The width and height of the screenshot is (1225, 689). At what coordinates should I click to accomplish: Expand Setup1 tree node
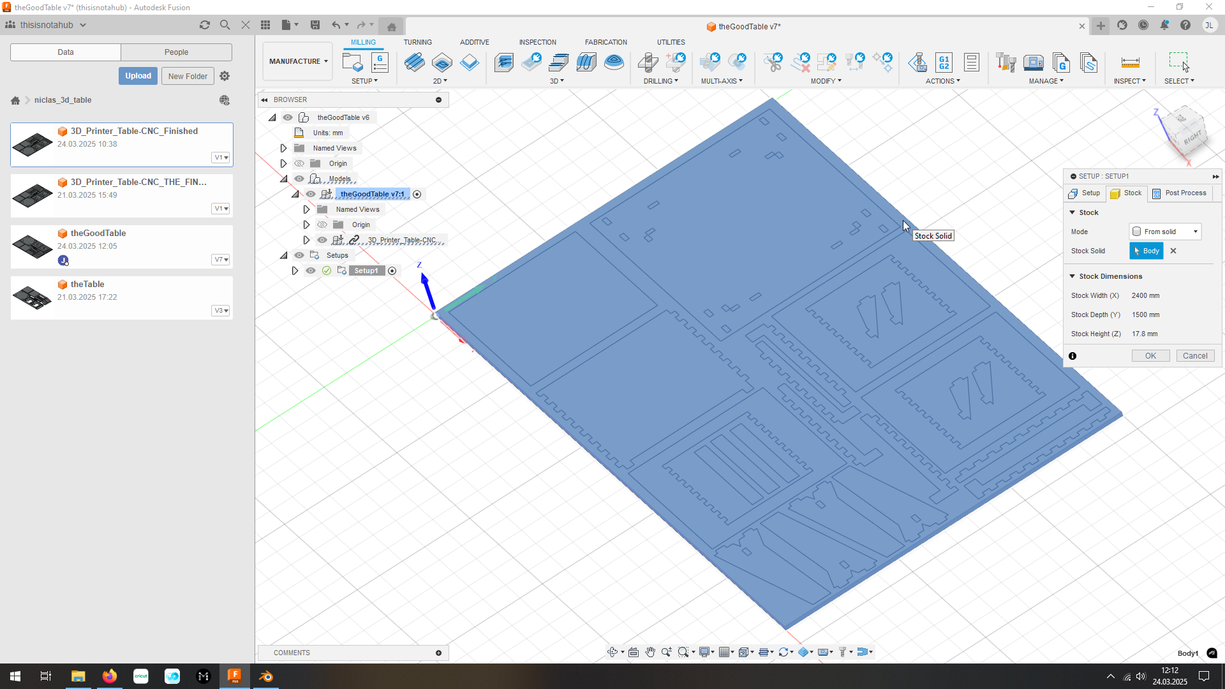point(295,270)
